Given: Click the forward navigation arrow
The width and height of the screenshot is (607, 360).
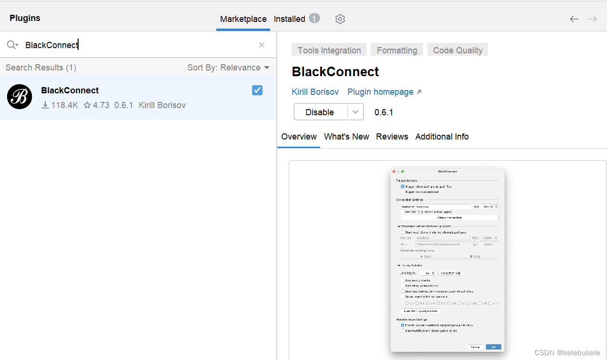Looking at the screenshot, I should coord(592,19).
